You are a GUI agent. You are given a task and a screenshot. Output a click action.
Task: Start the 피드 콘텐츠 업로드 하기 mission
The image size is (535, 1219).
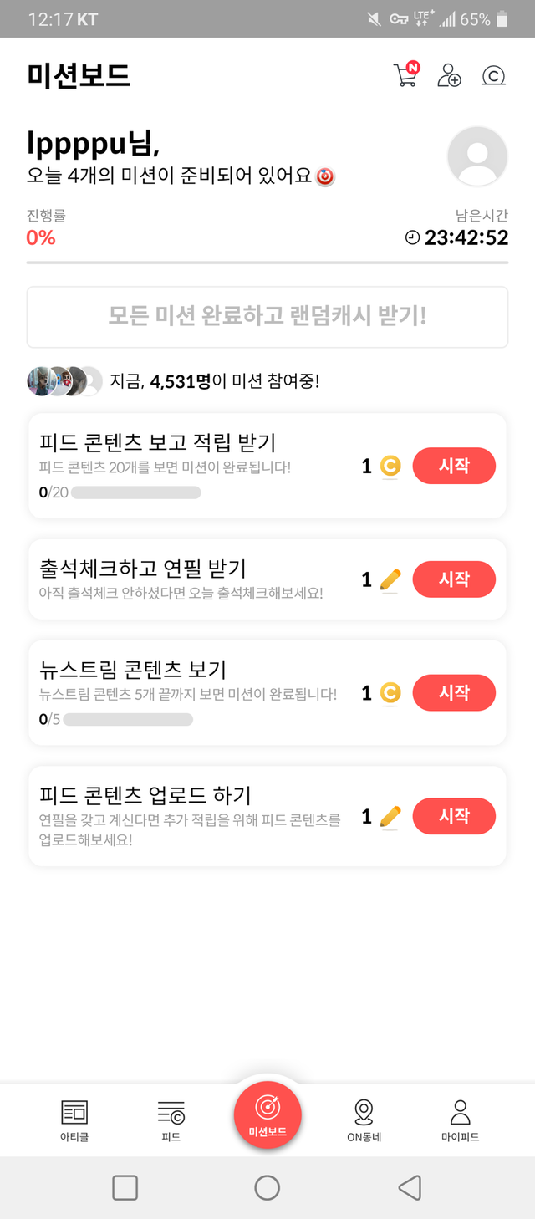coord(454,816)
